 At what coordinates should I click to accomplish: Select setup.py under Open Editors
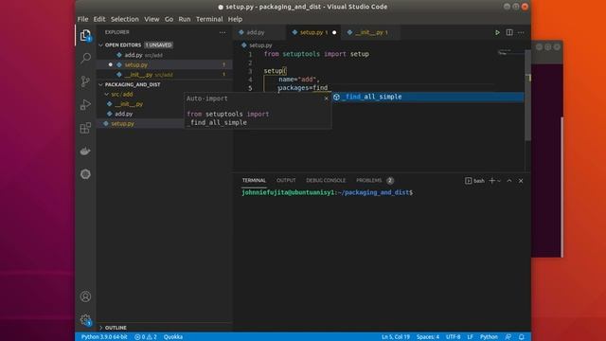click(x=164, y=64)
